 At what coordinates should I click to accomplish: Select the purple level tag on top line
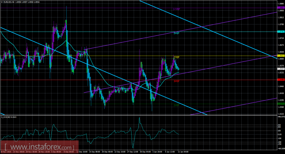[177, 9]
